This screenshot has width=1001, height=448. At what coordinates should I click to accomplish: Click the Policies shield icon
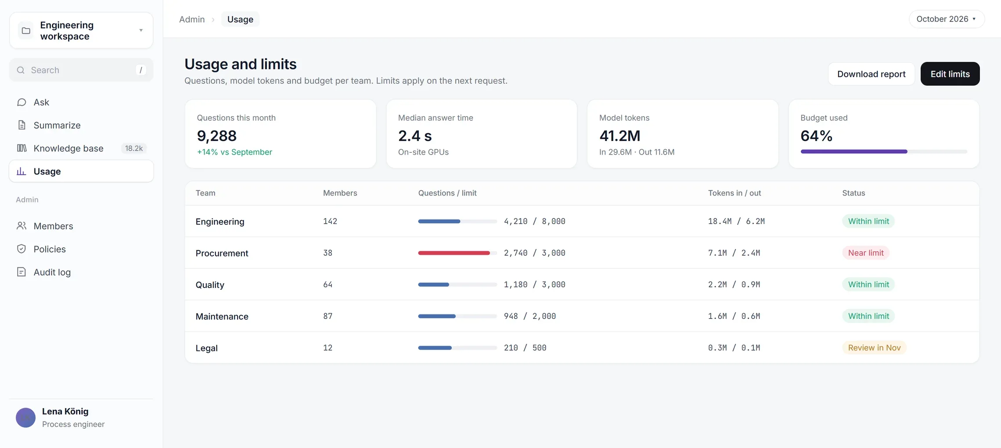pyautogui.click(x=22, y=249)
